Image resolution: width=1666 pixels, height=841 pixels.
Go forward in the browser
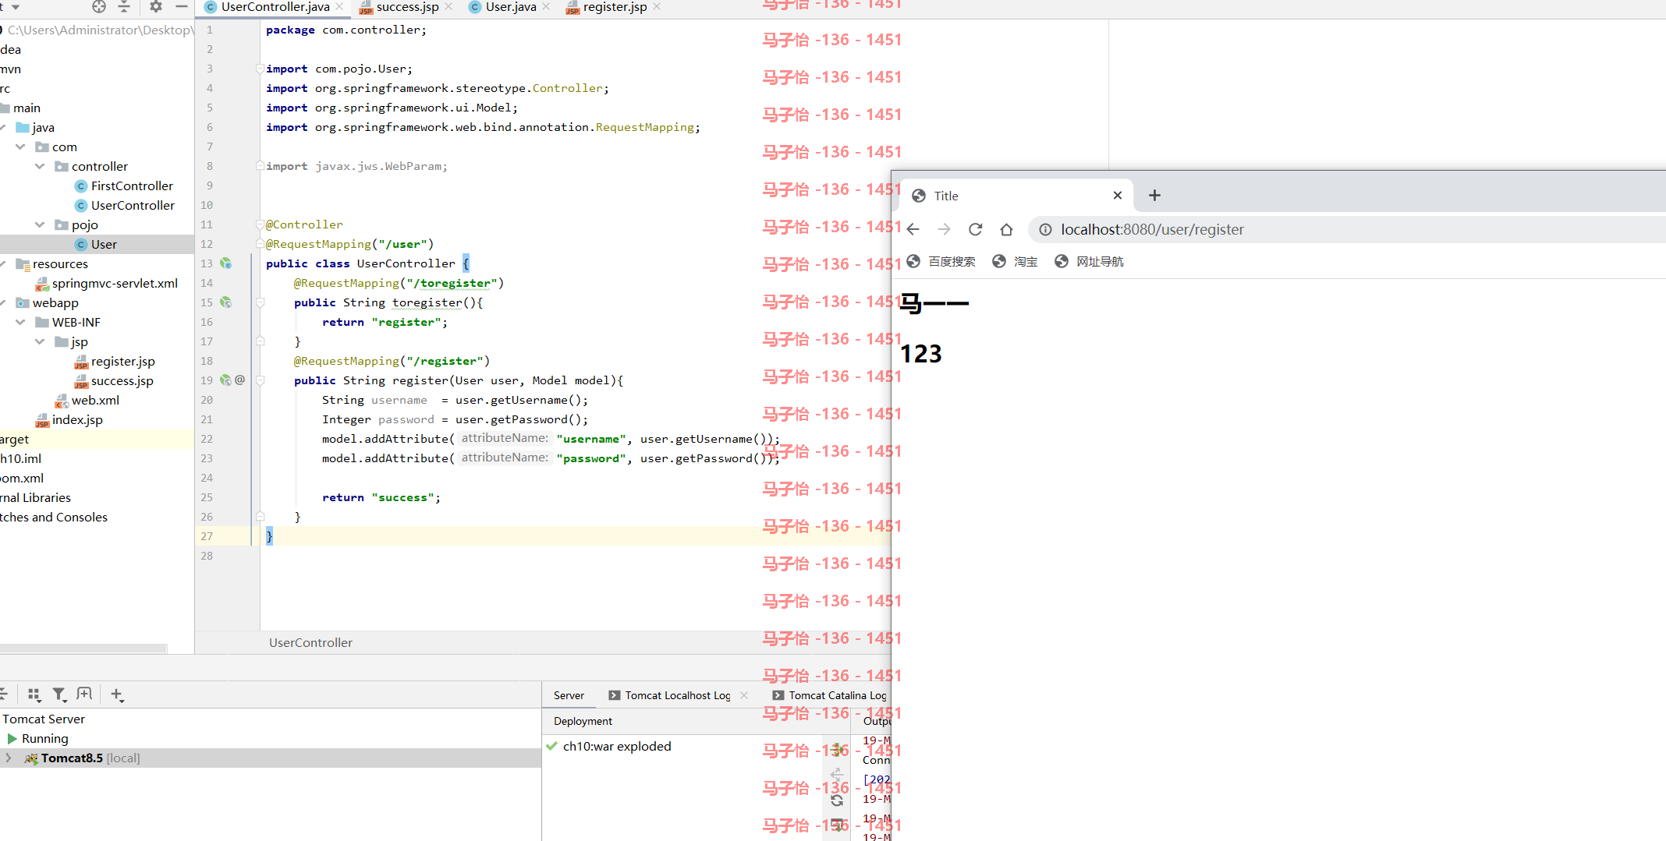tap(944, 229)
